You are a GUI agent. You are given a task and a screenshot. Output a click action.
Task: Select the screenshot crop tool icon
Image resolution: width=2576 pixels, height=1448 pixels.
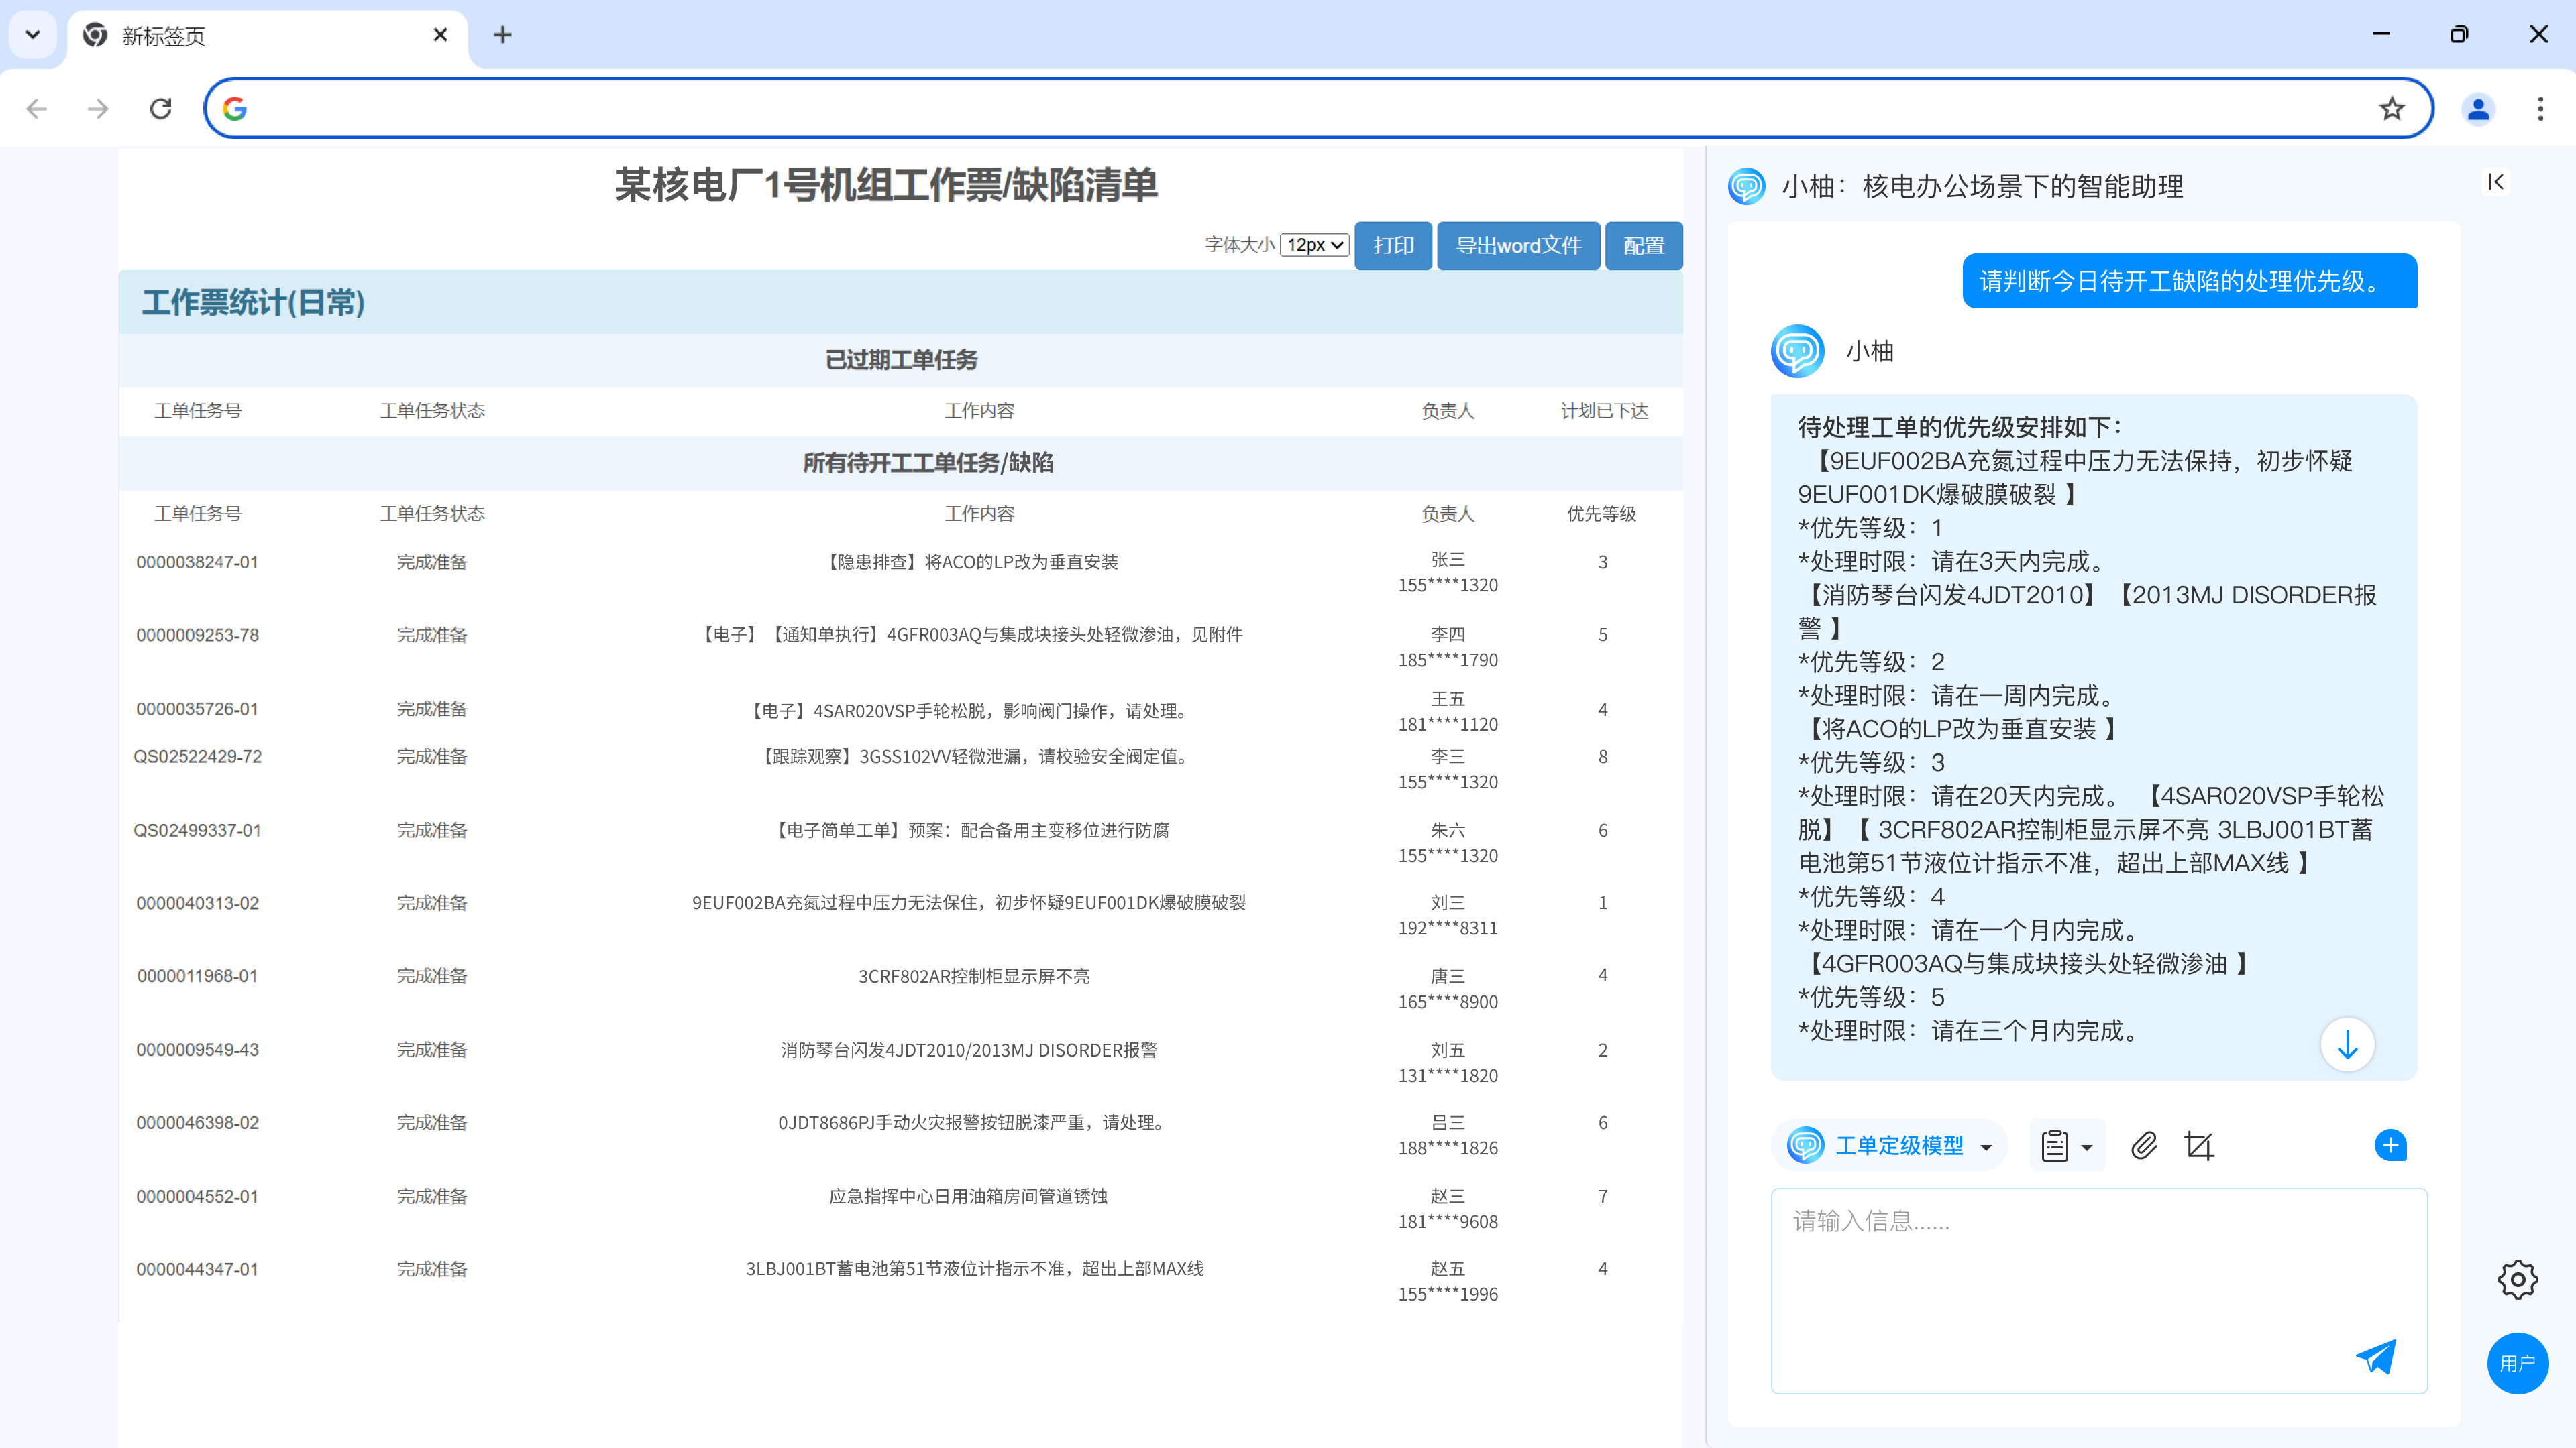coord(2199,1145)
